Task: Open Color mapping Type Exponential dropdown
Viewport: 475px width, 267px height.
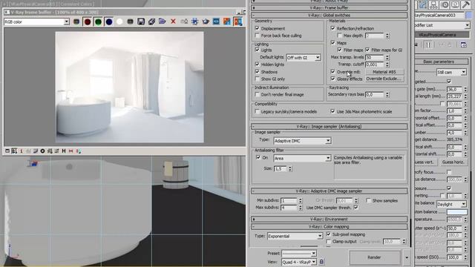Action: point(295,236)
